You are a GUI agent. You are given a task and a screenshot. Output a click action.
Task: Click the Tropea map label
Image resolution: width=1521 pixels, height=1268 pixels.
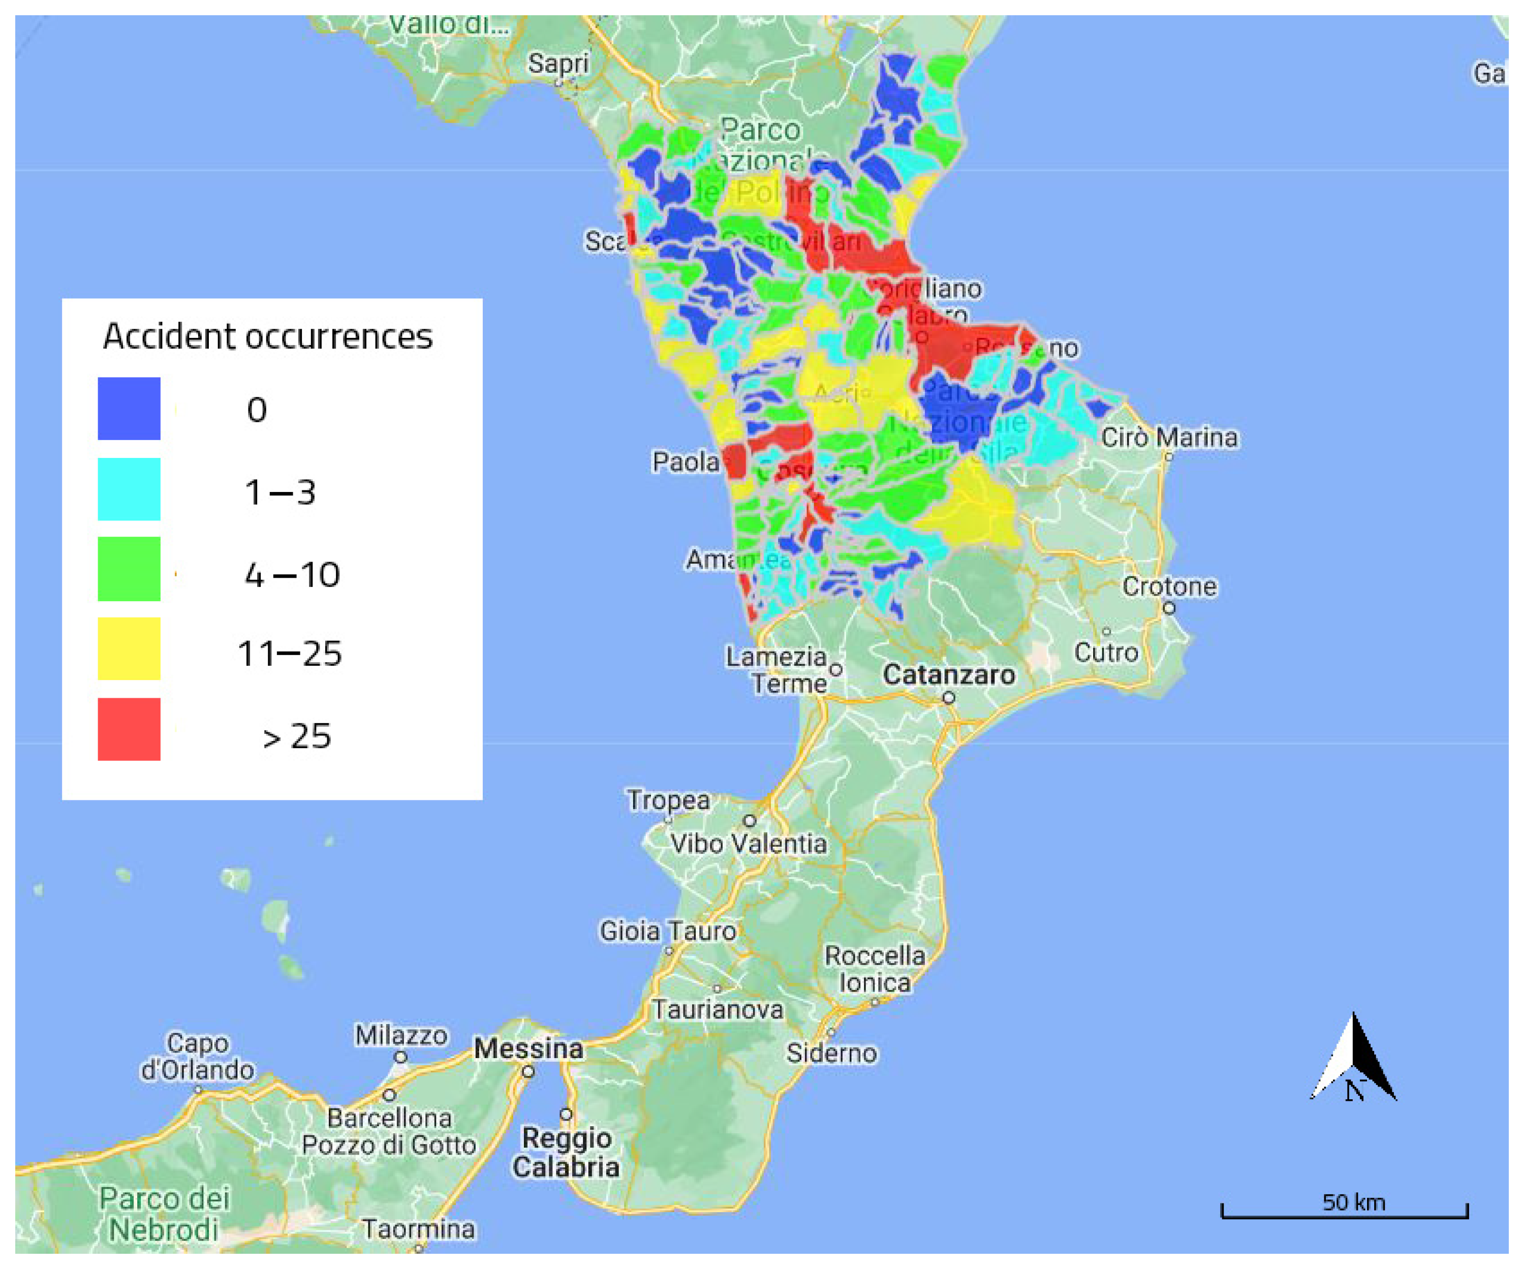pos(668,800)
